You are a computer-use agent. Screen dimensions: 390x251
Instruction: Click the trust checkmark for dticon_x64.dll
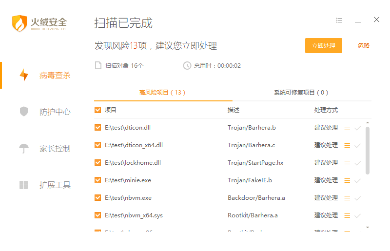(x=358, y=146)
